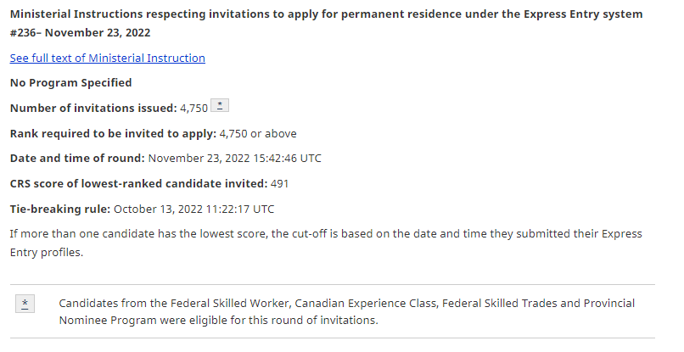
Task: Click the 'Entry profiles.' line of text
Action: [46, 253]
